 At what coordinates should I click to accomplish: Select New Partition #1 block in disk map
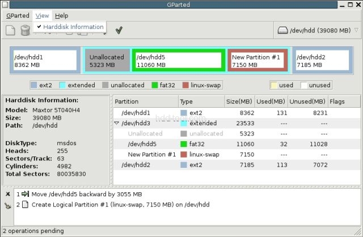point(258,61)
